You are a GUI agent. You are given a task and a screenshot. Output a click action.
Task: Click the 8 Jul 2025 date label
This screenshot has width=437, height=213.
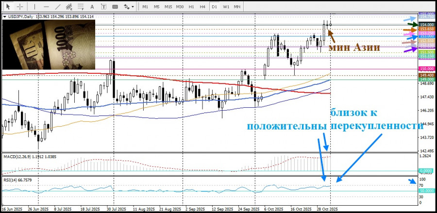pos(64,209)
